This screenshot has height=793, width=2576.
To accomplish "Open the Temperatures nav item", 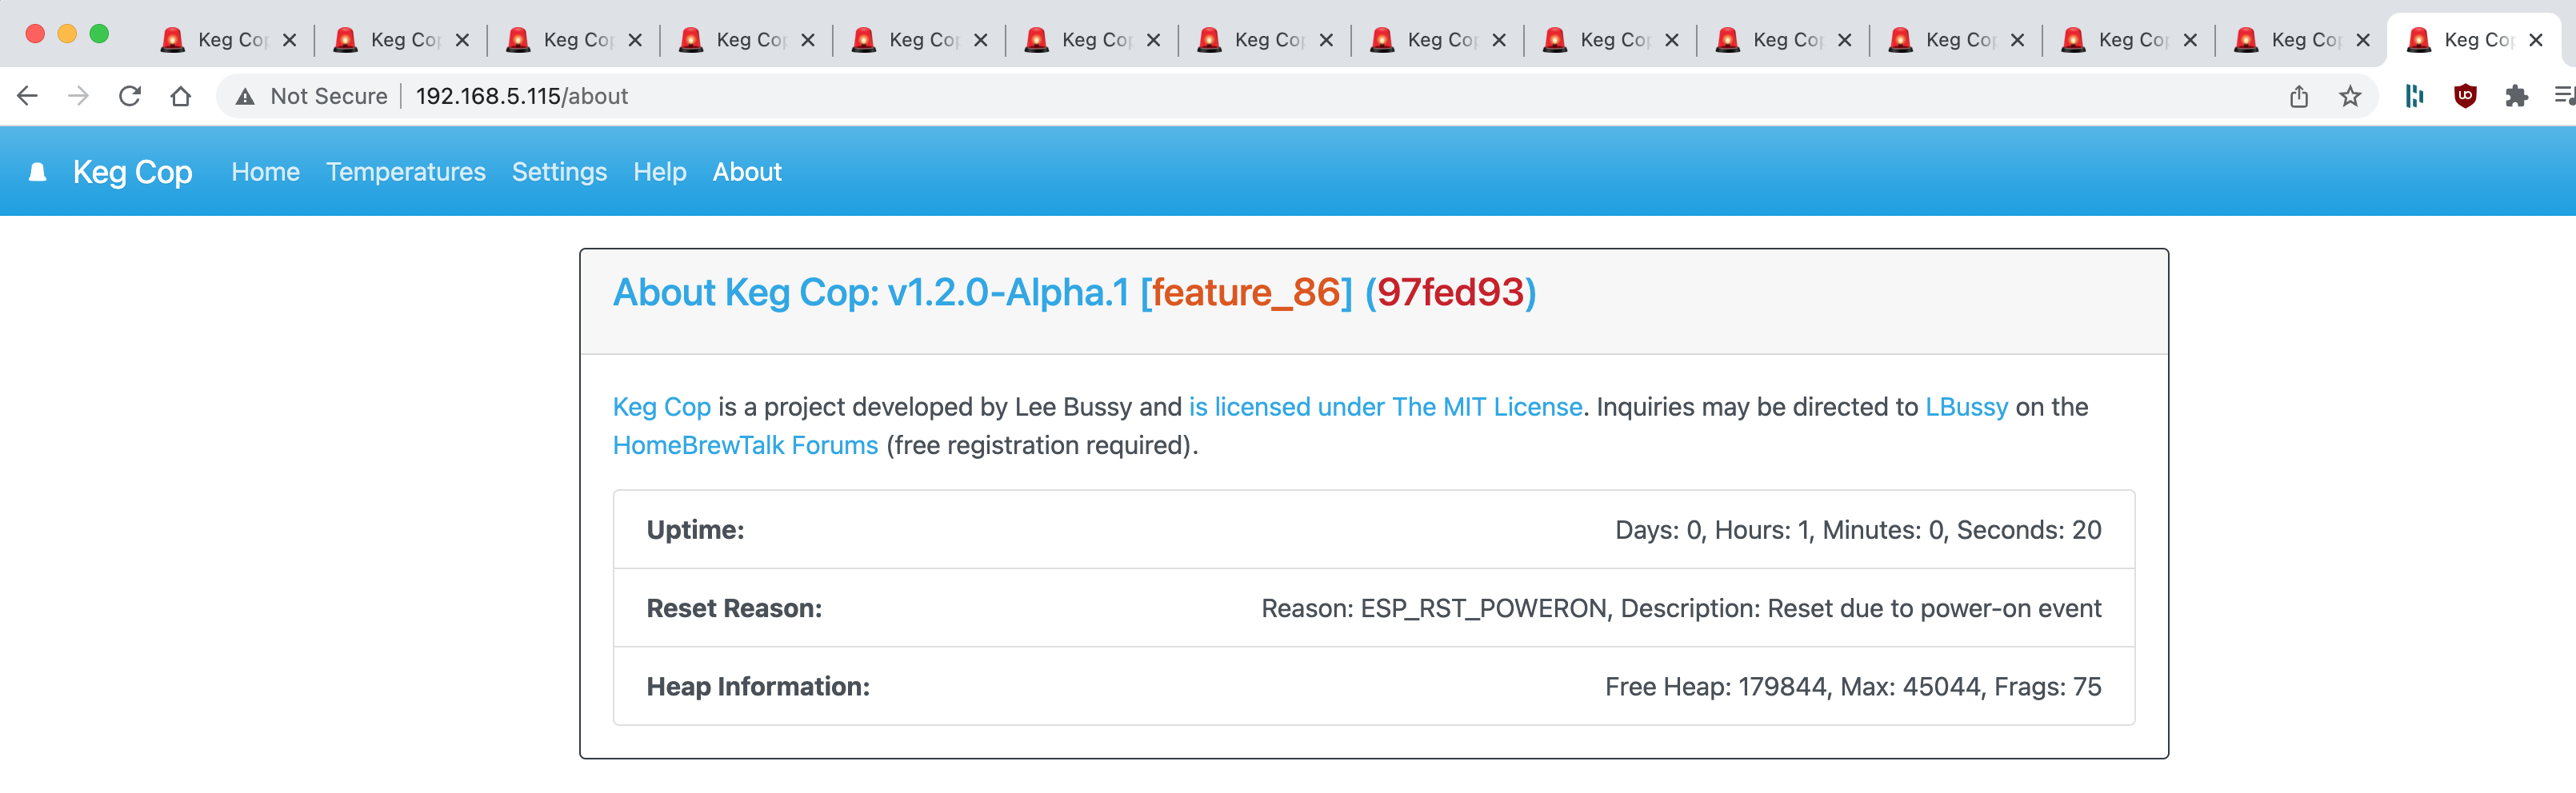I will [406, 172].
